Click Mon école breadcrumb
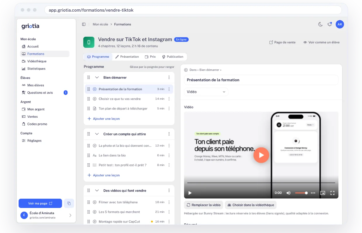 (x=100, y=24)
